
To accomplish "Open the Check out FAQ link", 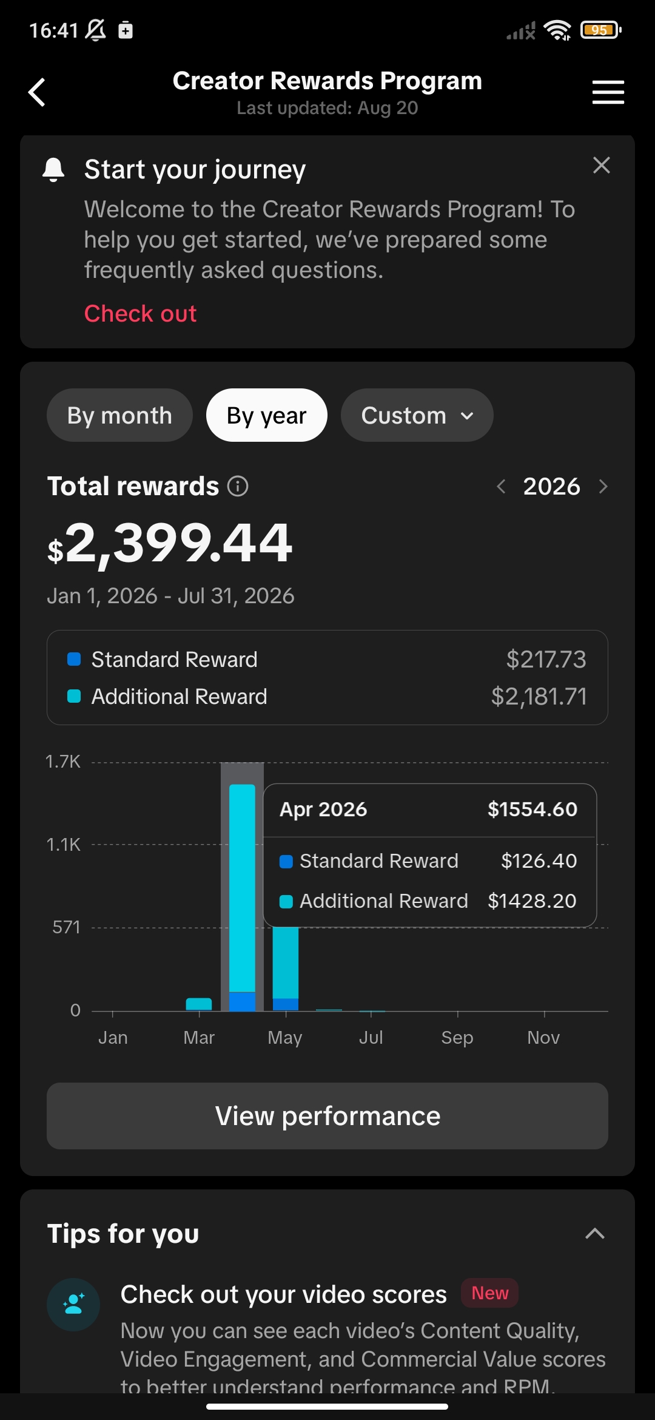I will pos(140,314).
